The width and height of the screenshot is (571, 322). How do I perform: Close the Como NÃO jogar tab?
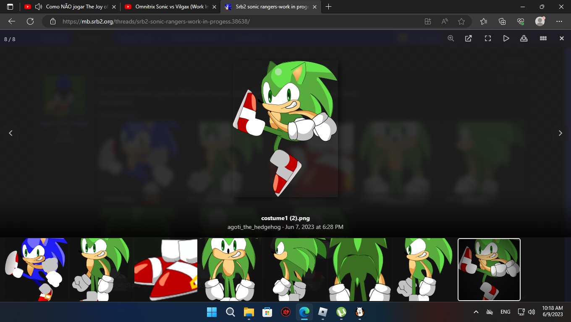tap(114, 7)
